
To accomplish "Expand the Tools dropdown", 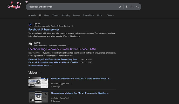I will 111,15.
